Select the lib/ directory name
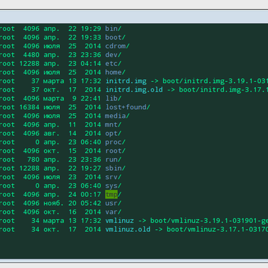The image size is (268, 268). tap(113, 98)
